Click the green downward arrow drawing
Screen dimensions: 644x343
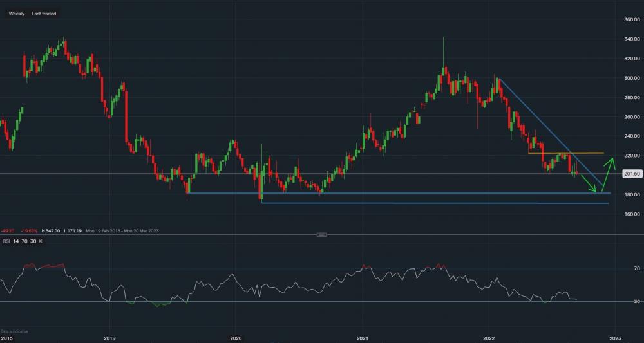[589, 184]
